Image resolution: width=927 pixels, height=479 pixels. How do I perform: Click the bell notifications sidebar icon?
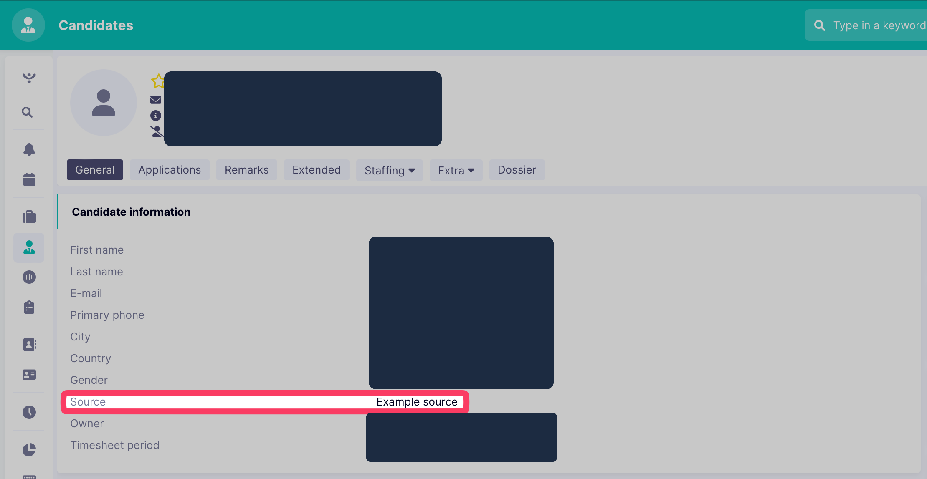29,149
